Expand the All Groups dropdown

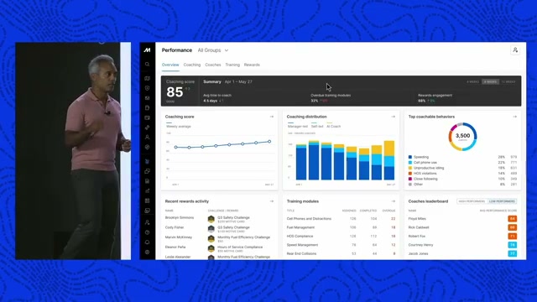coord(213,50)
